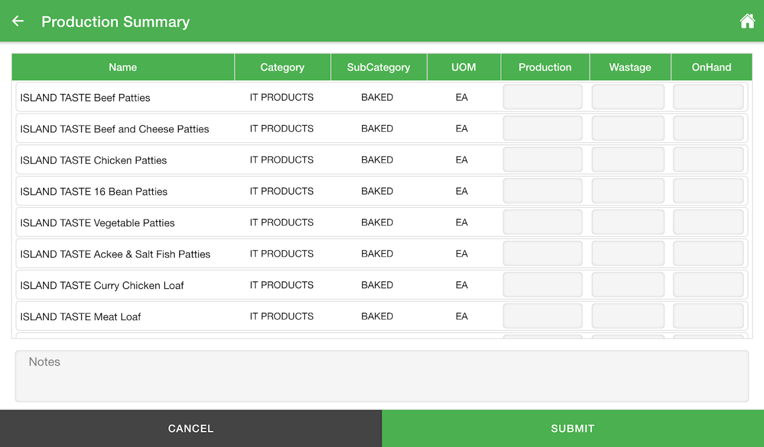Select OnHand field for Meat Loaf
This screenshot has width=764, height=447.
709,316
